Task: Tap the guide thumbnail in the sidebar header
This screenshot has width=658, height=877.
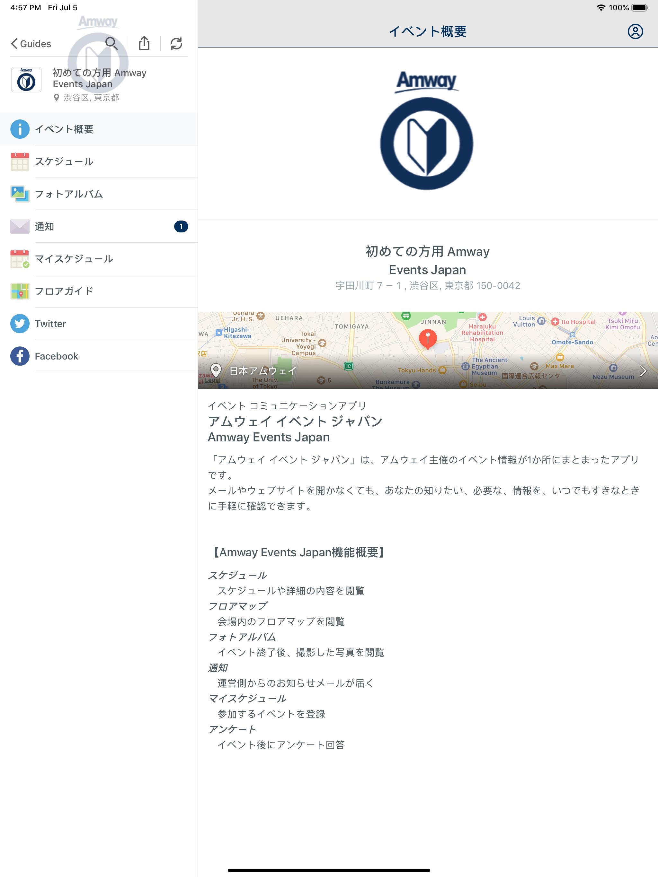Action: pyautogui.click(x=26, y=80)
